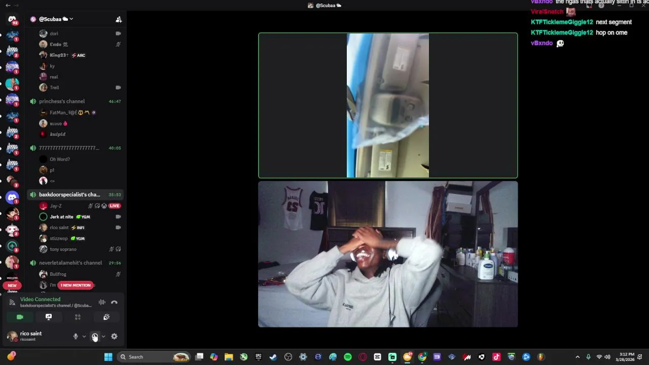Toggle deafen headphones button

click(94, 336)
